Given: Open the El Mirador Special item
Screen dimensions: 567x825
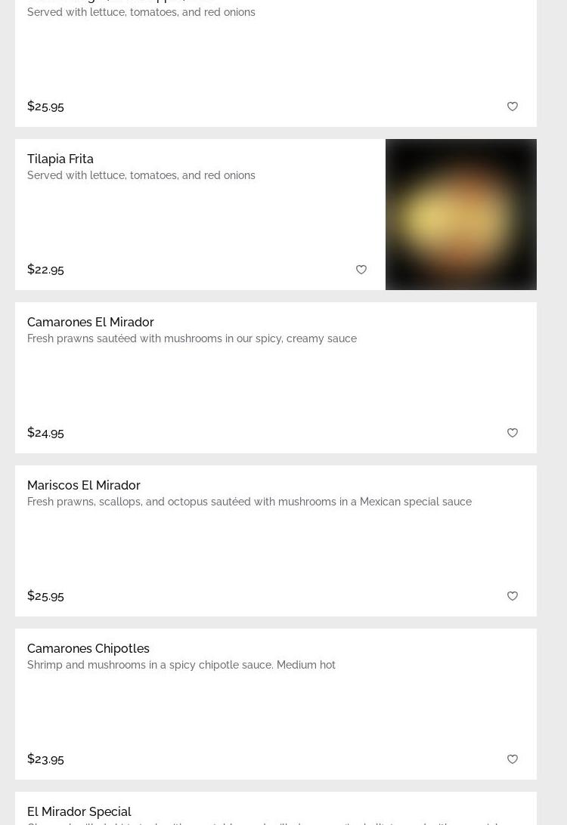Looking at the screenshot, I should [x=79, y=811].
